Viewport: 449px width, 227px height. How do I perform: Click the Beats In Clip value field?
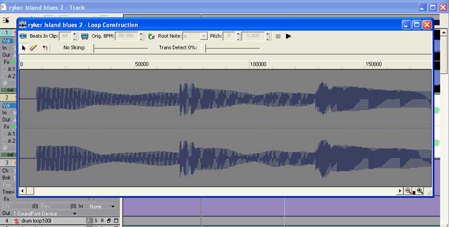(x=65, y=36)
